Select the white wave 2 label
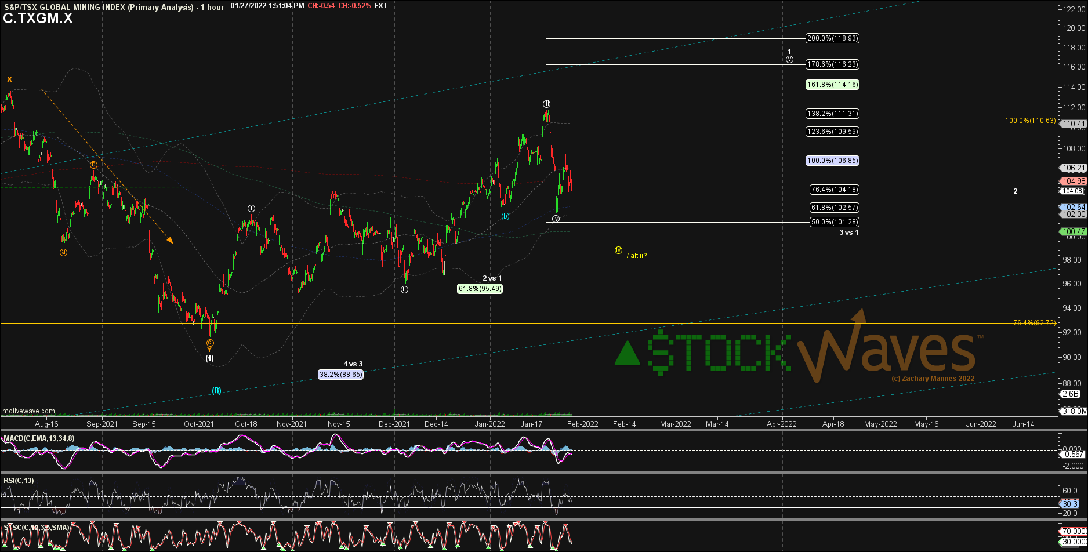The image size is (1088, 552). [x=1015, y=191]
